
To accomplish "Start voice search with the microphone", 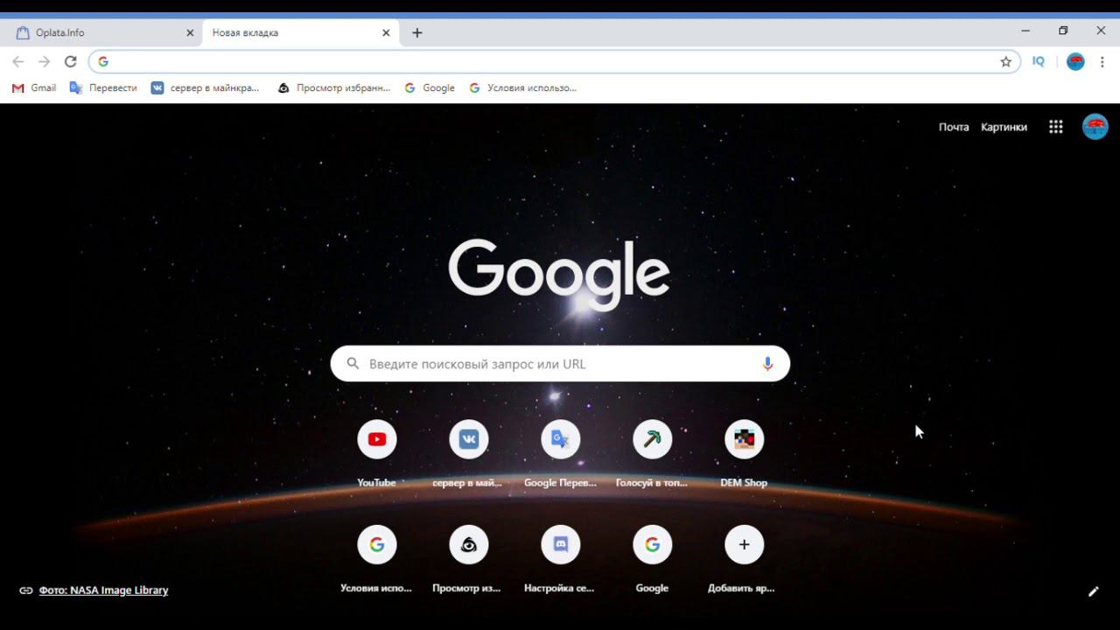I will [x=767, y=364].
